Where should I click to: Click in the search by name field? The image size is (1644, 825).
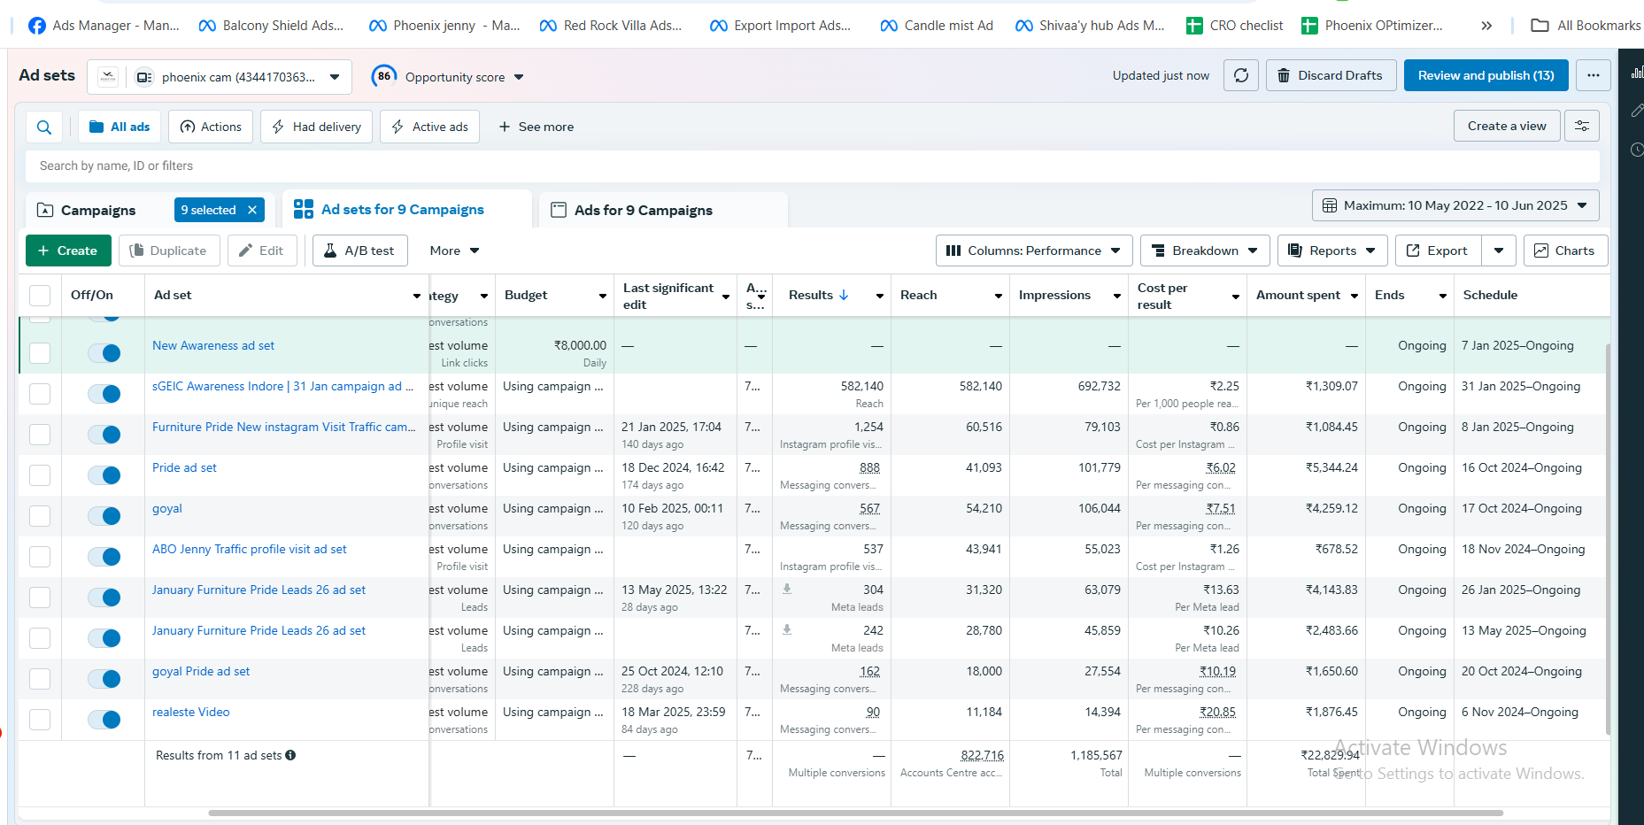click(813, 166)
